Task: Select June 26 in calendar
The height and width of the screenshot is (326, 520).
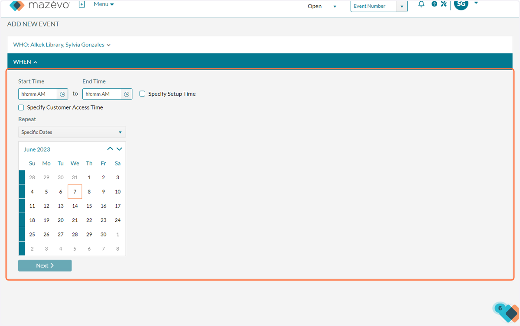Action: (x=46, y=235)
